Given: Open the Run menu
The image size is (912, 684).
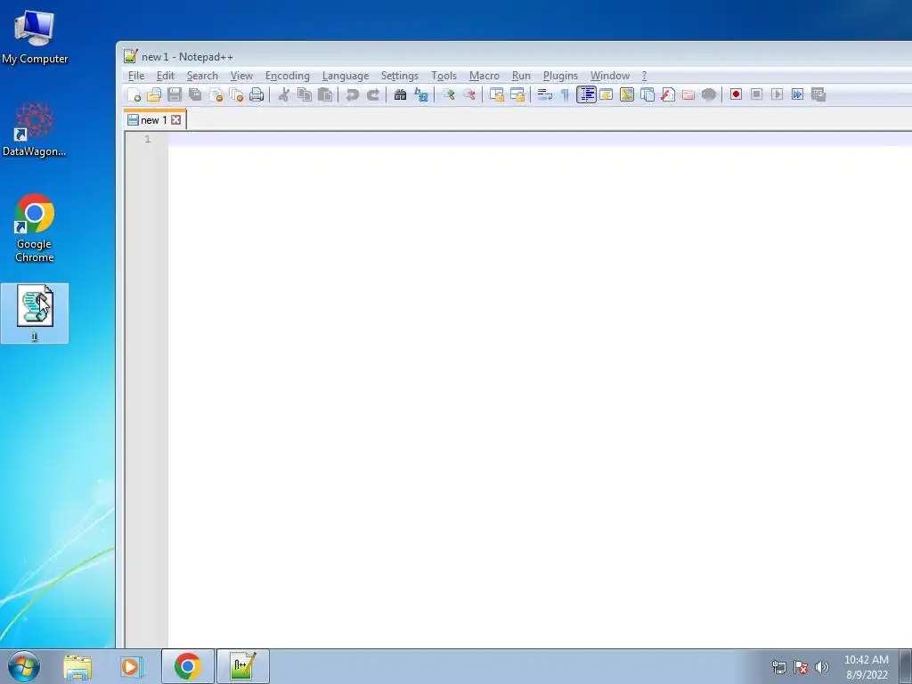Looking at the screenshot, I should [x=521, y=77].
